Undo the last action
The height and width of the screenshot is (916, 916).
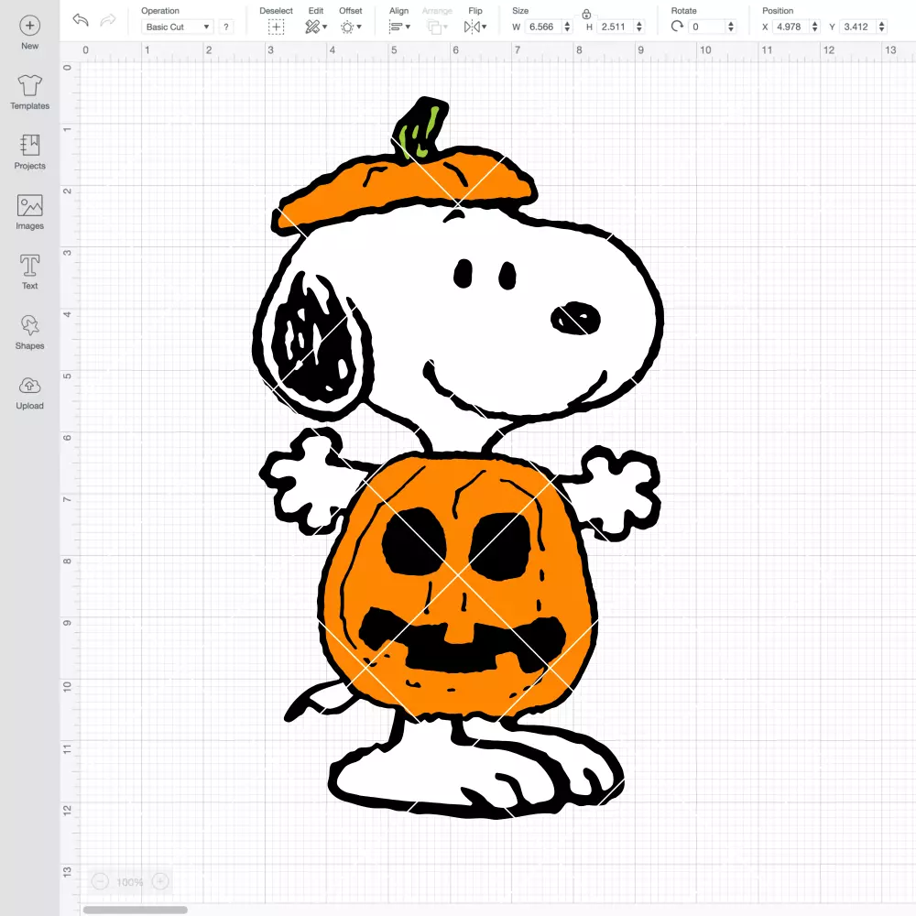coord(81,20)
